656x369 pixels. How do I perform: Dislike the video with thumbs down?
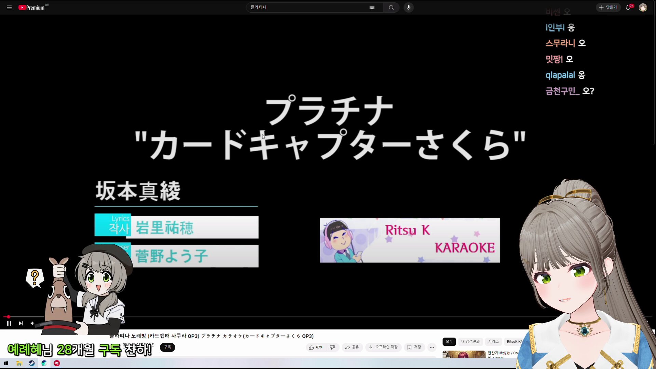point(332,347)
